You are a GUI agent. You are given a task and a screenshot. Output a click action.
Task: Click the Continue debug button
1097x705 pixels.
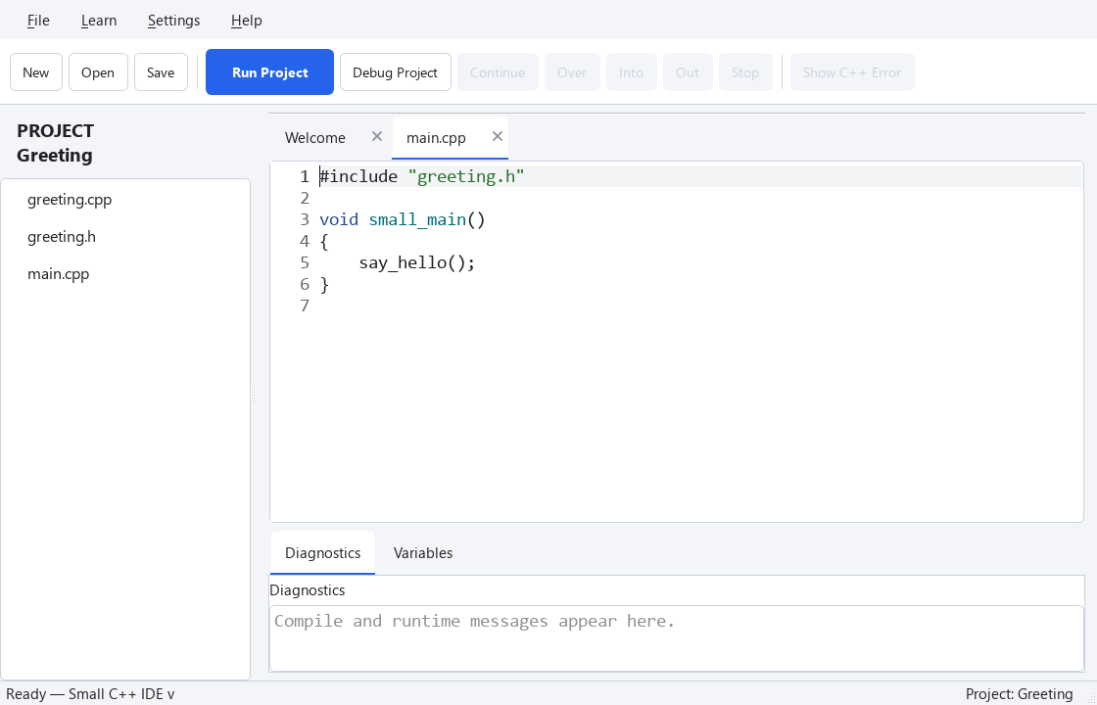498,72
